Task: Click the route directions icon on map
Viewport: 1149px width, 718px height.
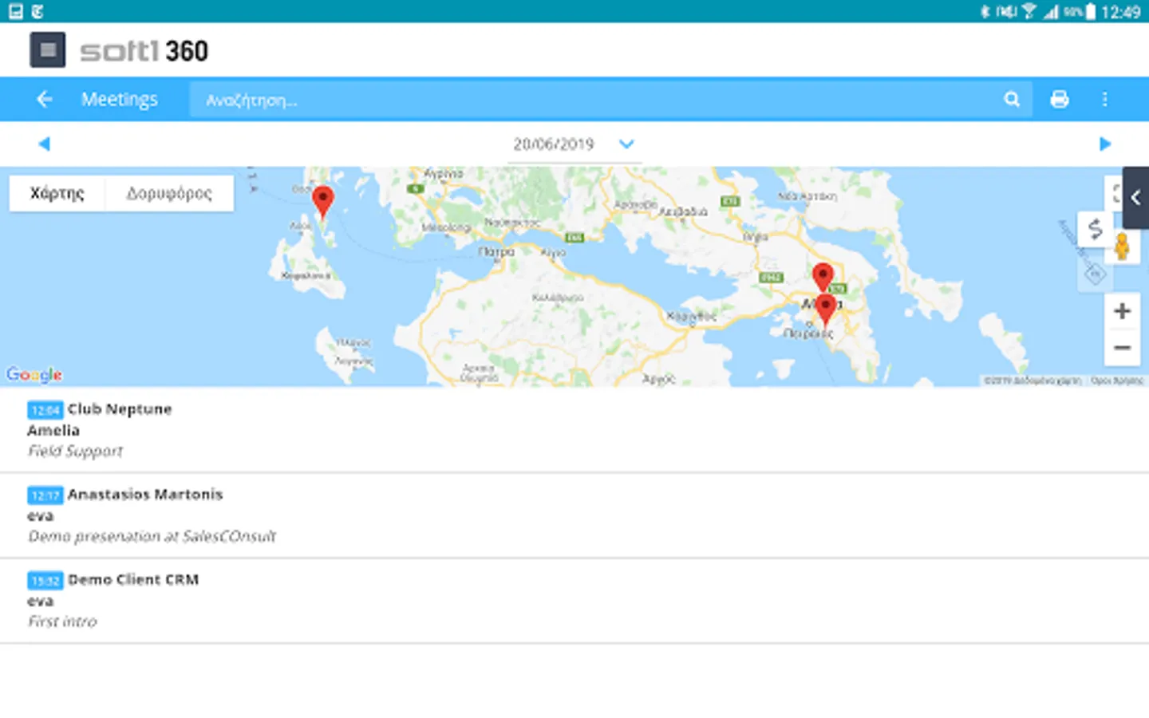Action: (x=1095, y=230)
